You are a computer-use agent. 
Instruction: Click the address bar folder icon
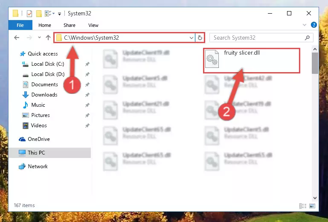click(x=59, y=38)
